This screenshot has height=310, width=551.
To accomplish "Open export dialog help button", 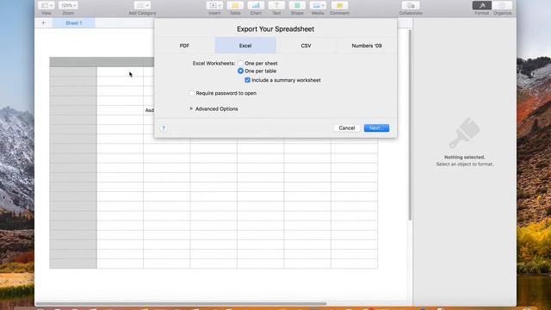I will pyautogui.click(x=163, y=128).
